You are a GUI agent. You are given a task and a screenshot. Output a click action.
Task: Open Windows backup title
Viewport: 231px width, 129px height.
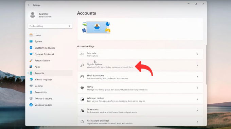tap(95, 98)
